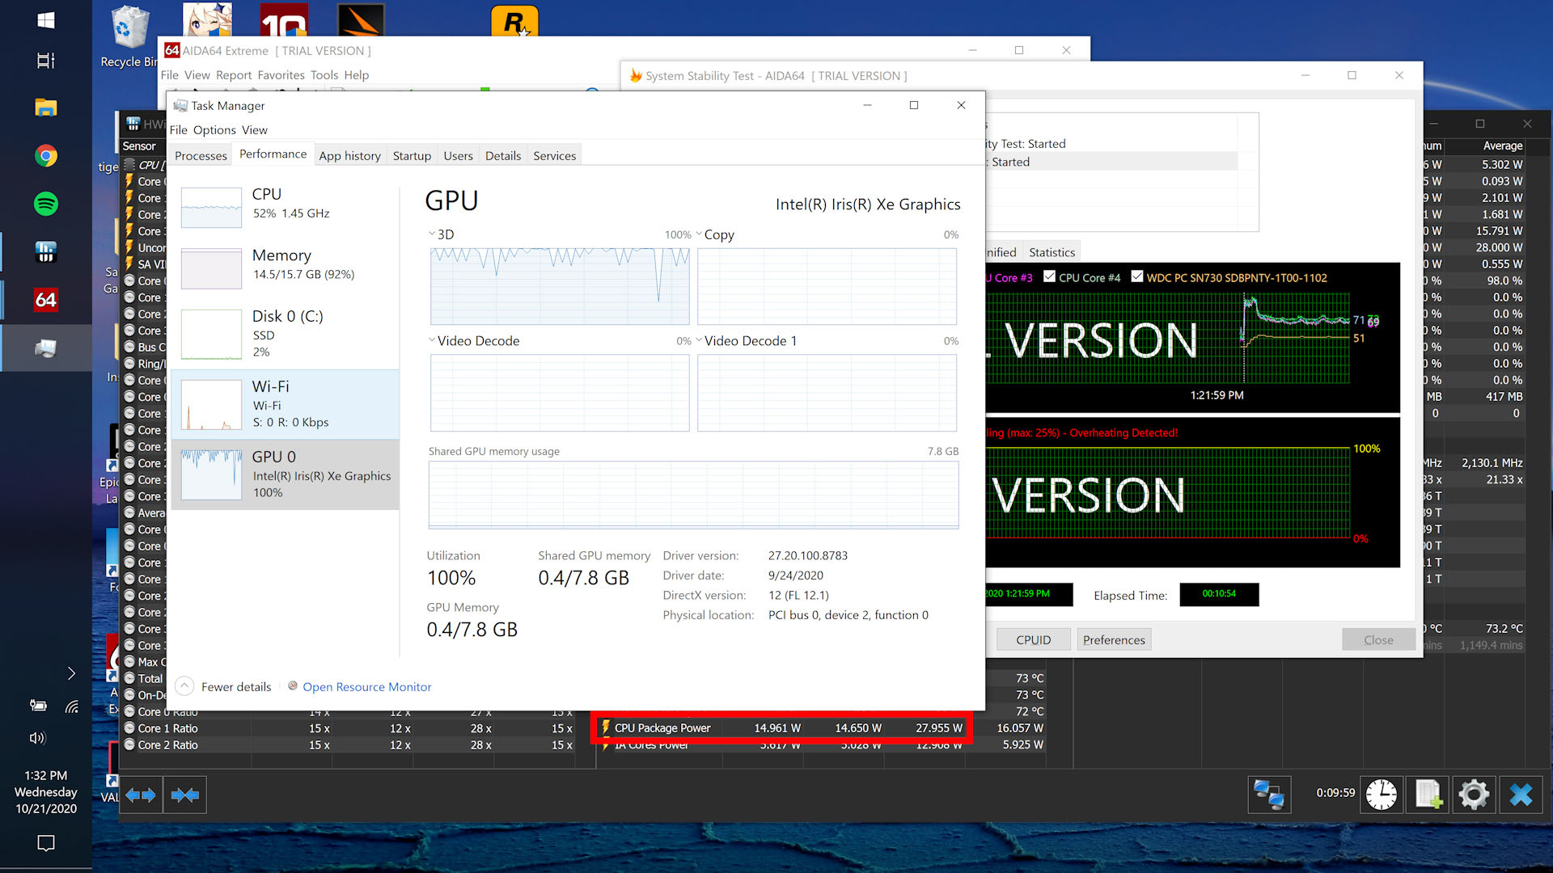Open Task Manager File menu
Screen dimensions: 1553x873
pyautogui.click(x=178, y=130)
